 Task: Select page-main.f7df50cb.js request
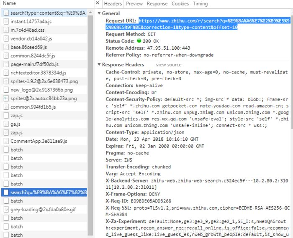click(44, 64)
